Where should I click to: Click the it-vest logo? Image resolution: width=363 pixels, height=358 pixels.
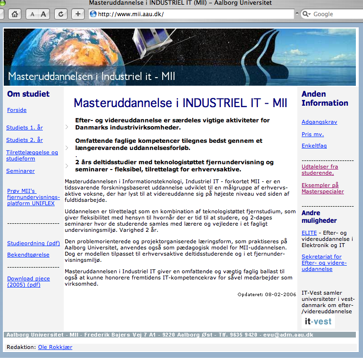point(318,322)
